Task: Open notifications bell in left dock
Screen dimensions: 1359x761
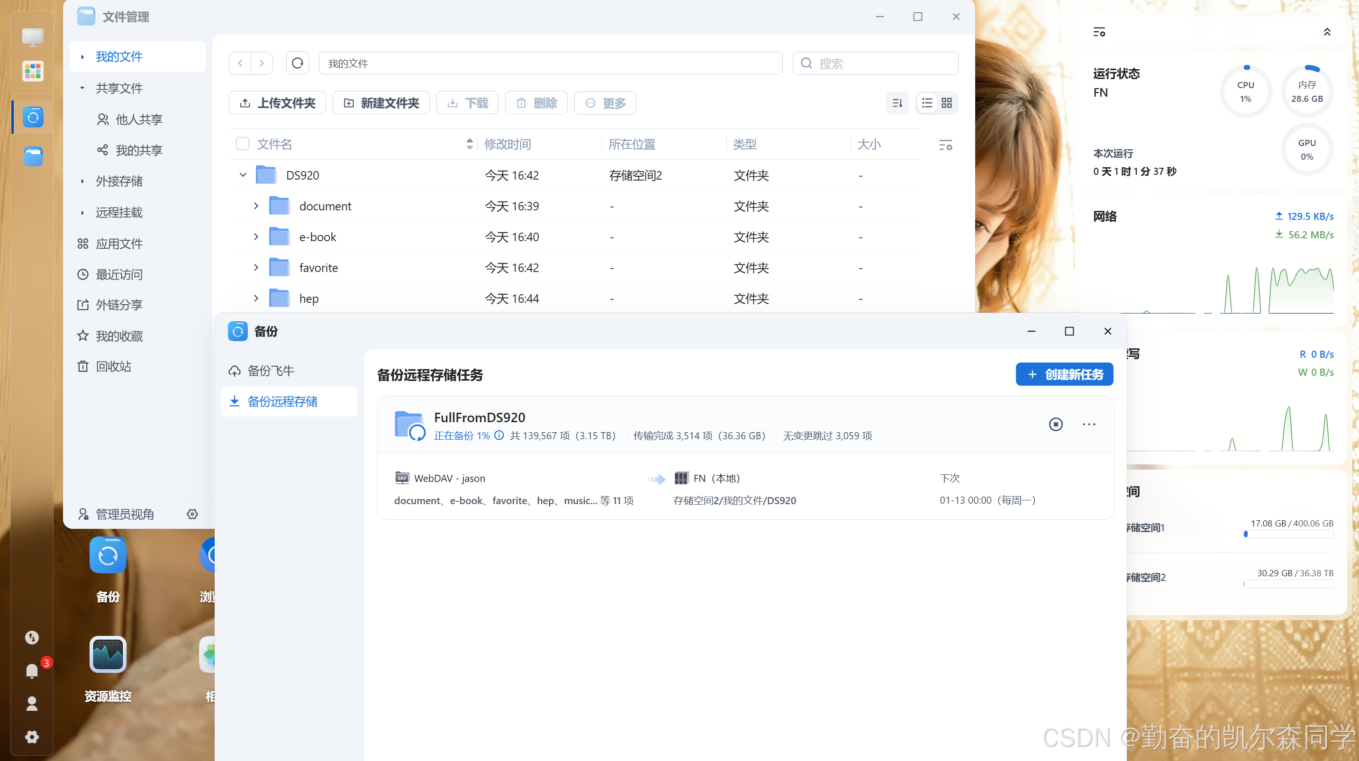Action: tap(32, 670)
